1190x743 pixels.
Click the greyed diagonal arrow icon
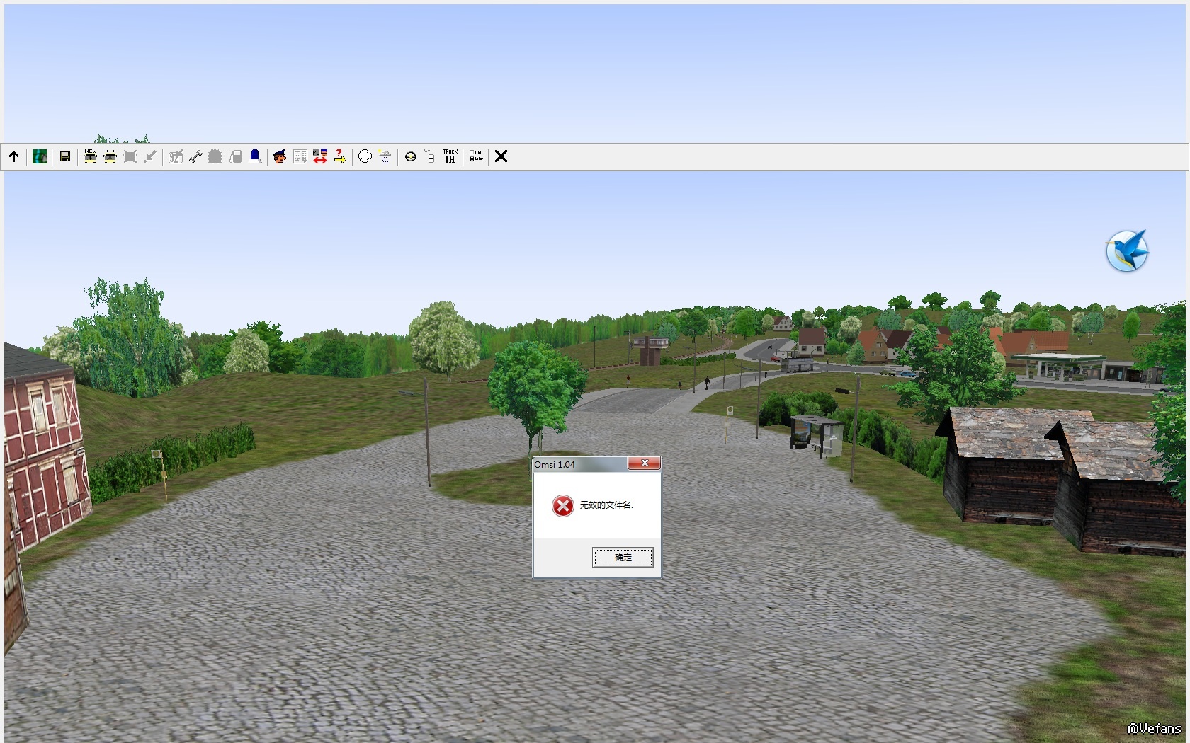(149, 156)
